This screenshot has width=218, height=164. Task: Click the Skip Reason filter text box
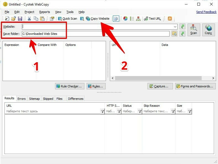tap(157, 111)
